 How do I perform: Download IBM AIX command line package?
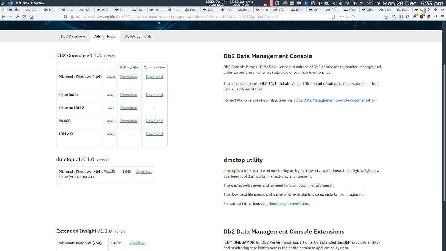click(154, 134)
